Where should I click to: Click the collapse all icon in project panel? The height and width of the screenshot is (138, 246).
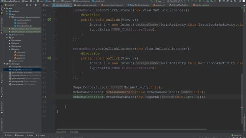click(31, 5)
